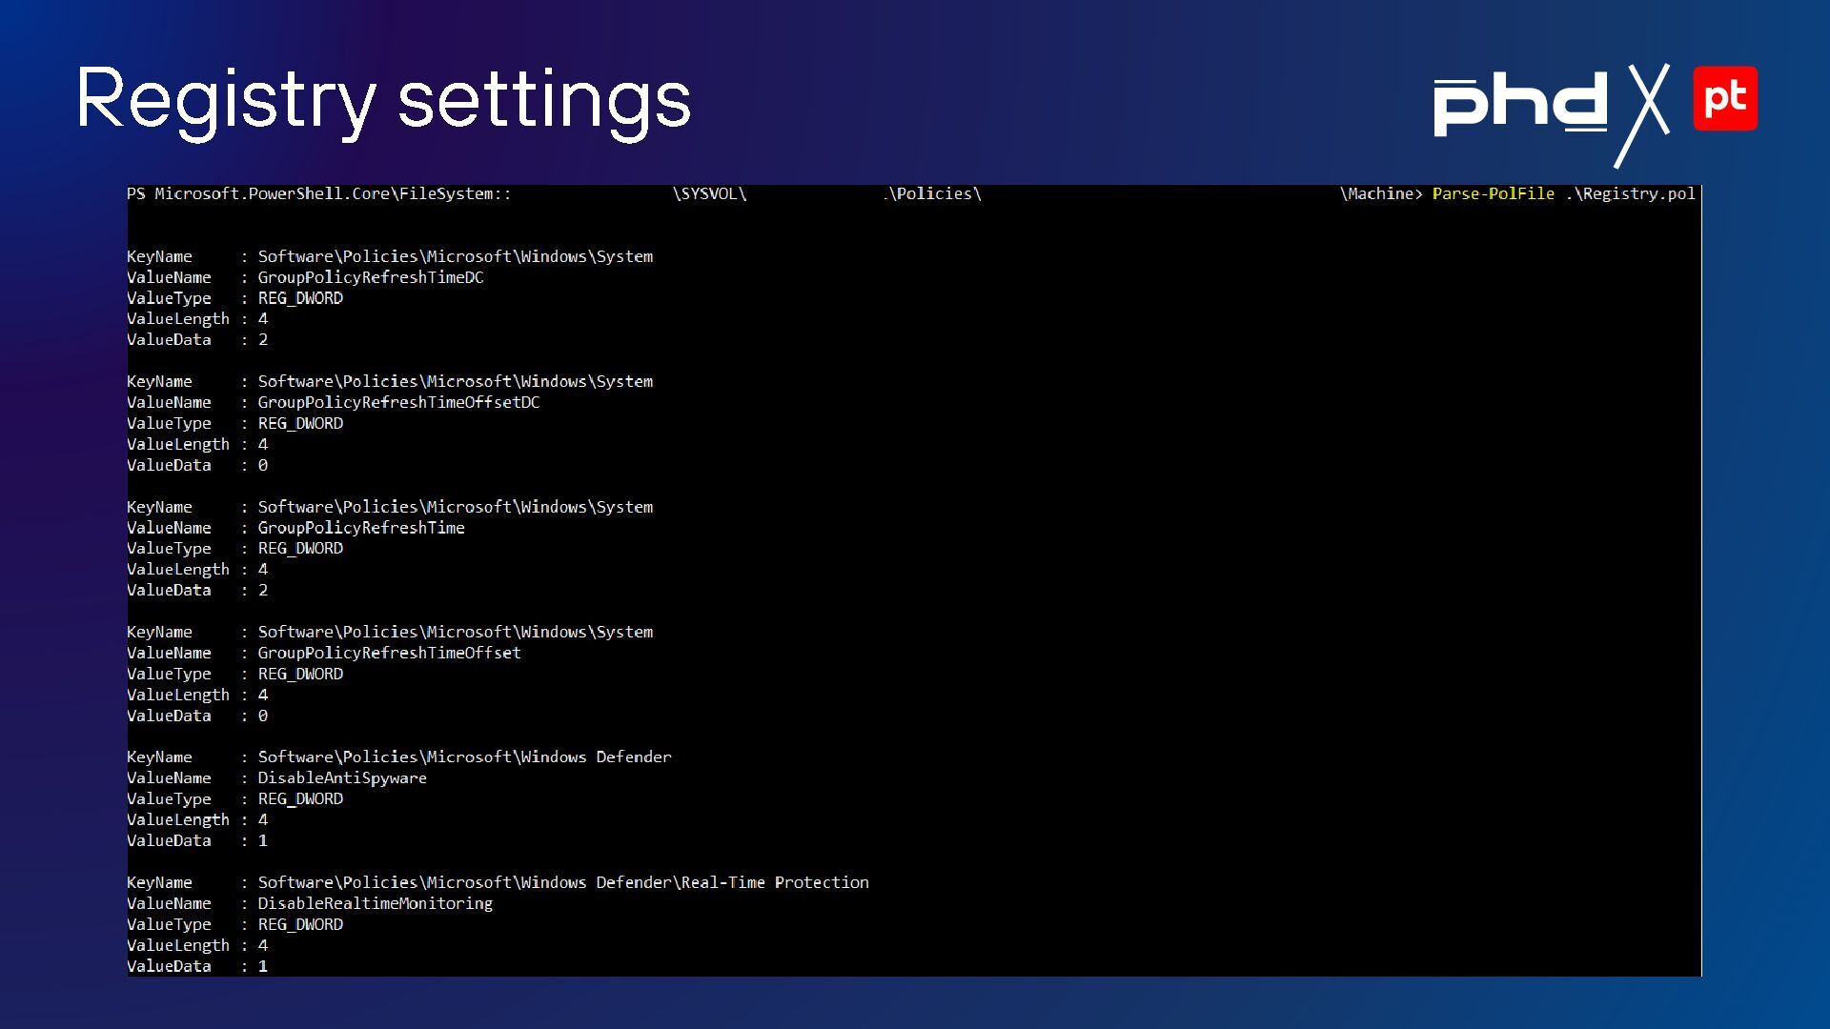Click the first Software\Policies\Microsoft\Windows\System key
The height and width of the screenshot is (1029, 1830).
(x=455, y=256)
